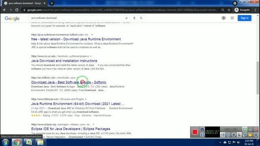
Task: Click the browser forward arrow
Action: coord(11,10)
